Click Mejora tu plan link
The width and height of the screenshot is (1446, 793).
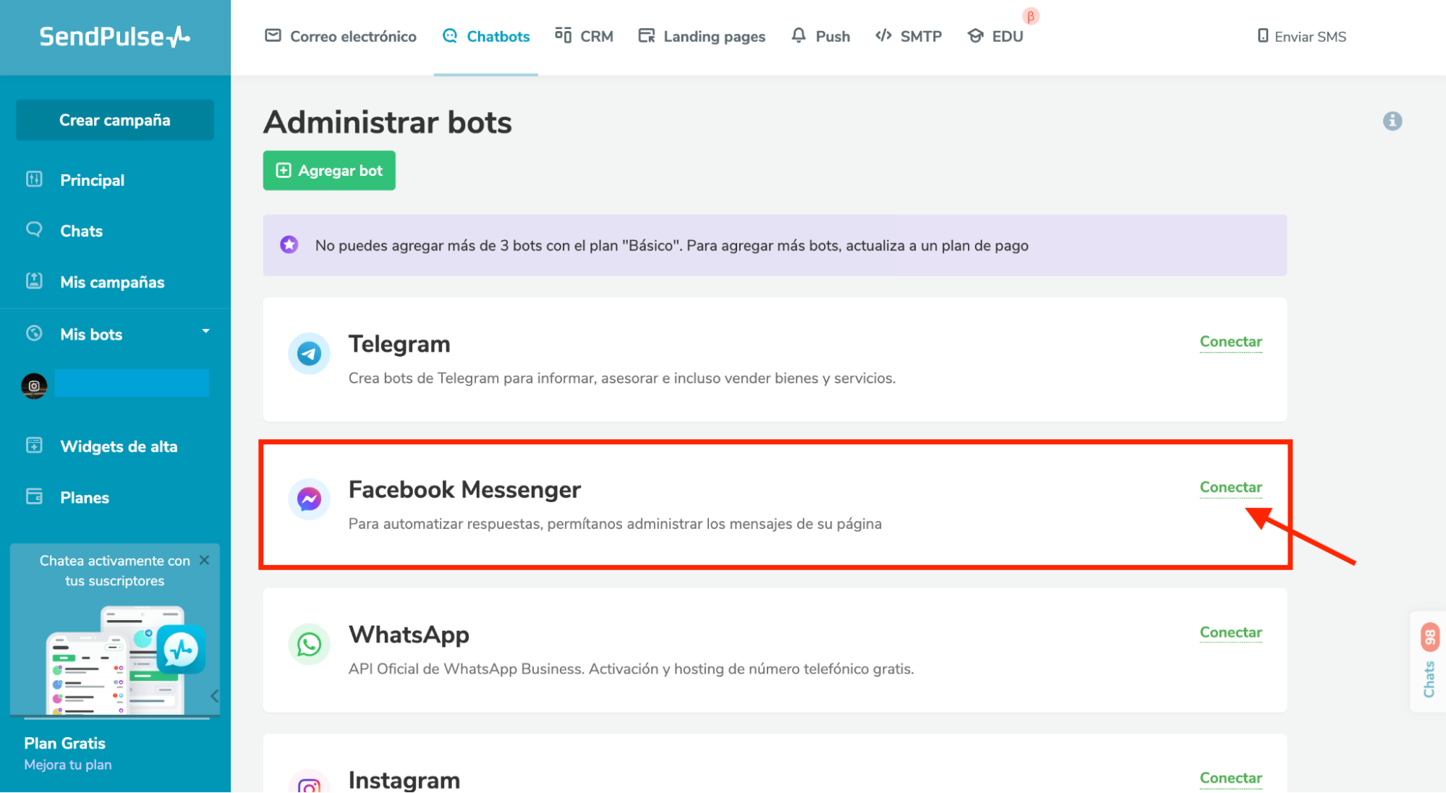68,765
